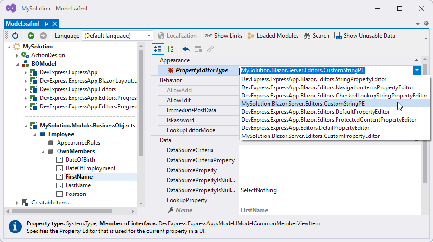Choose CustomPropertyEditor from the list
This screenshot has width=433, height=242.
pos(335,136)
